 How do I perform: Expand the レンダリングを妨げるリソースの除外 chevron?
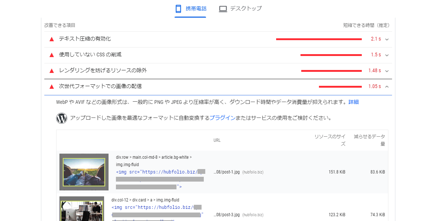pos(387,71)
